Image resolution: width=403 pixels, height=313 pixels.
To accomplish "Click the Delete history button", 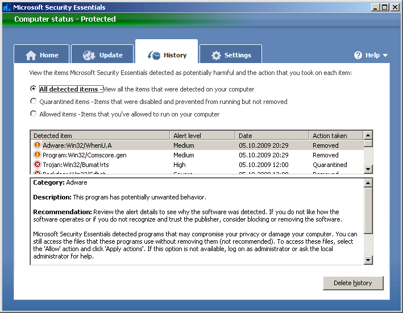I will click(353, 283).
